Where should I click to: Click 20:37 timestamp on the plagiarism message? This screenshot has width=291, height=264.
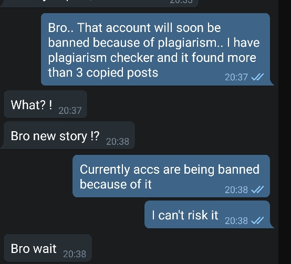tap(236, 77)
